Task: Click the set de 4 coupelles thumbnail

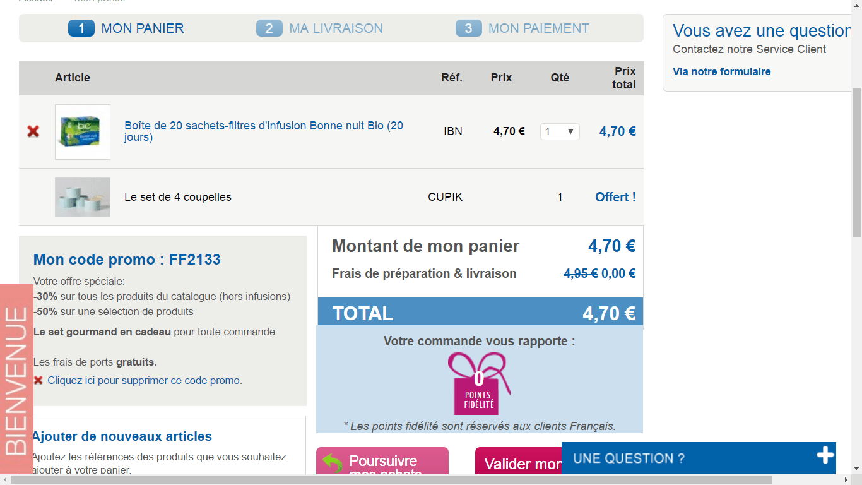Action: click(x=83, y=197)
